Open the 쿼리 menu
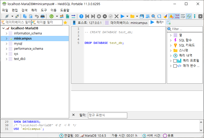 click(x=34, y=10)
